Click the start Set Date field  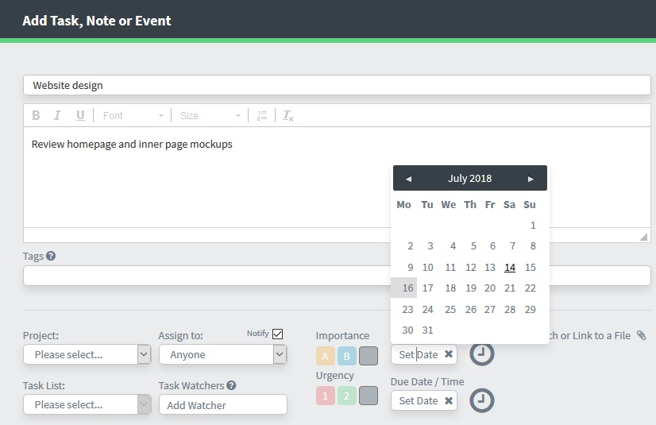[x=424, y=354]
